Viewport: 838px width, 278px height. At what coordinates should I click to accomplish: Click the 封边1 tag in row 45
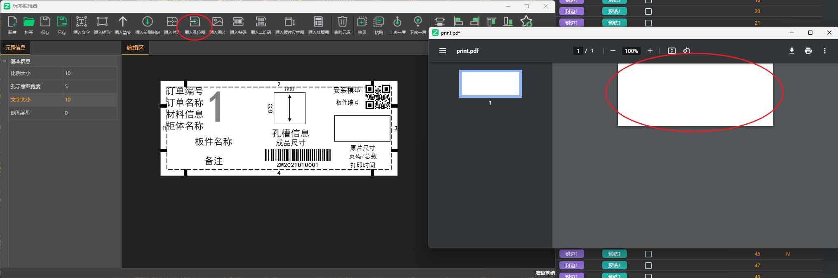571,254
